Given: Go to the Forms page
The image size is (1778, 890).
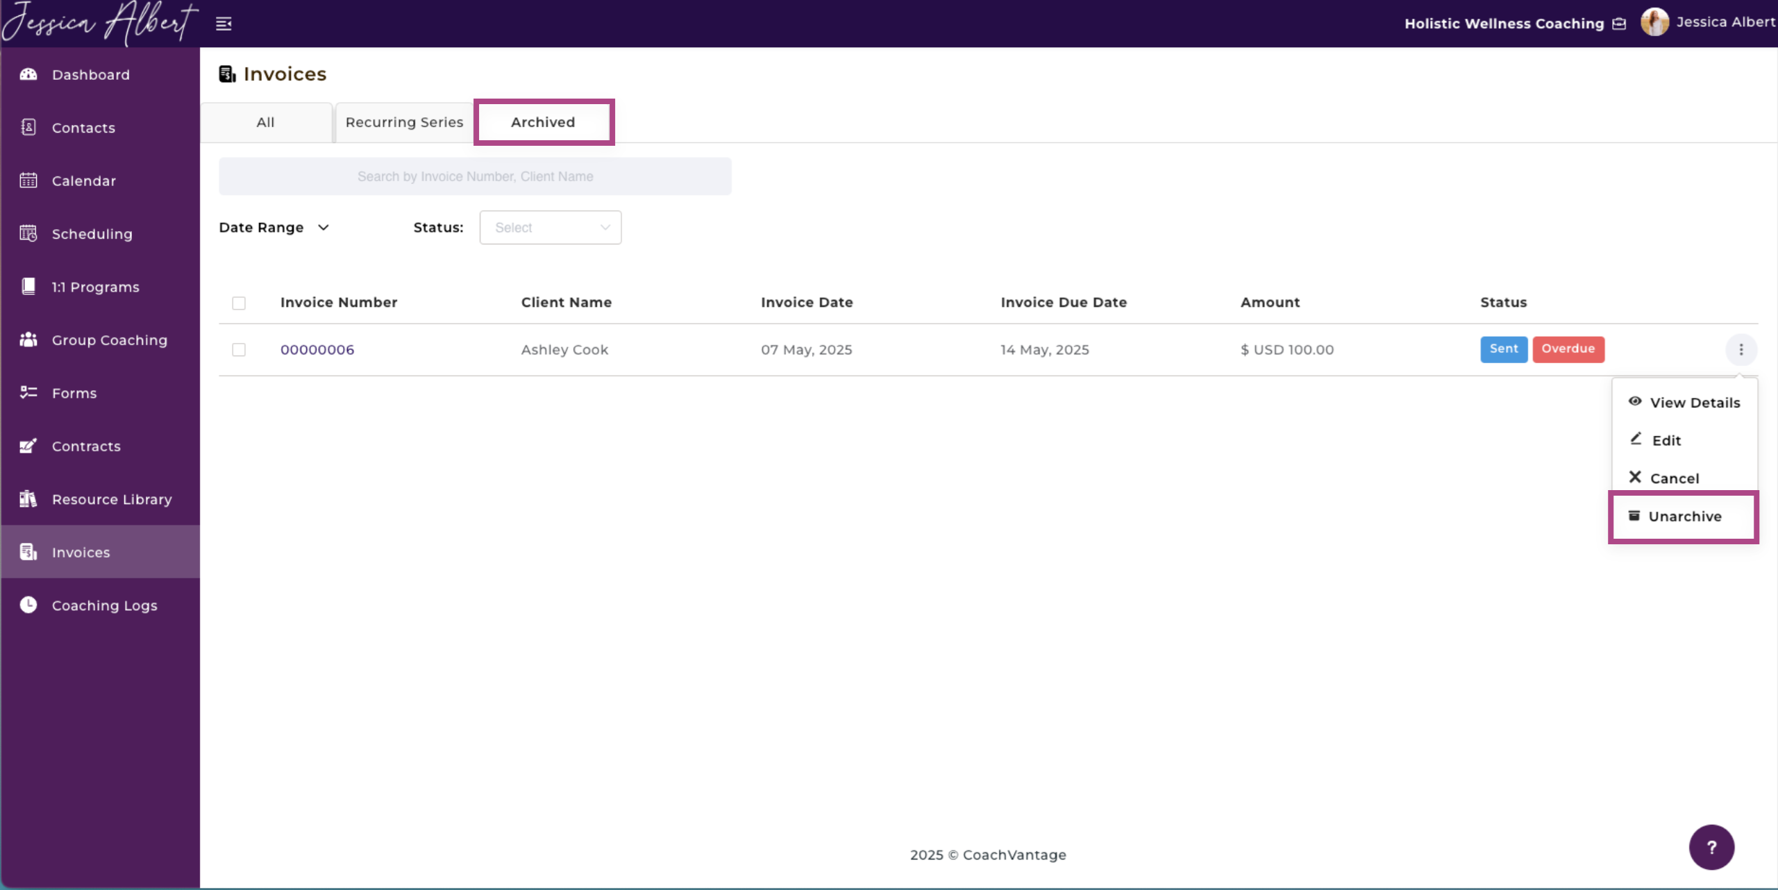Looking at the screenshot, I should pos(101,393).
